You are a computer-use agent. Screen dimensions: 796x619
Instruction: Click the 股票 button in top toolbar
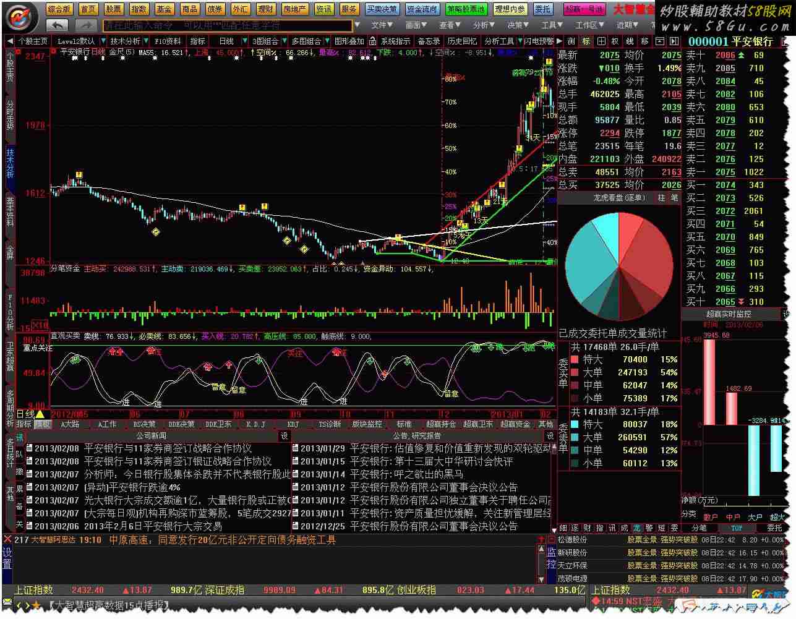pyautogui.click(x=113, y=9)
